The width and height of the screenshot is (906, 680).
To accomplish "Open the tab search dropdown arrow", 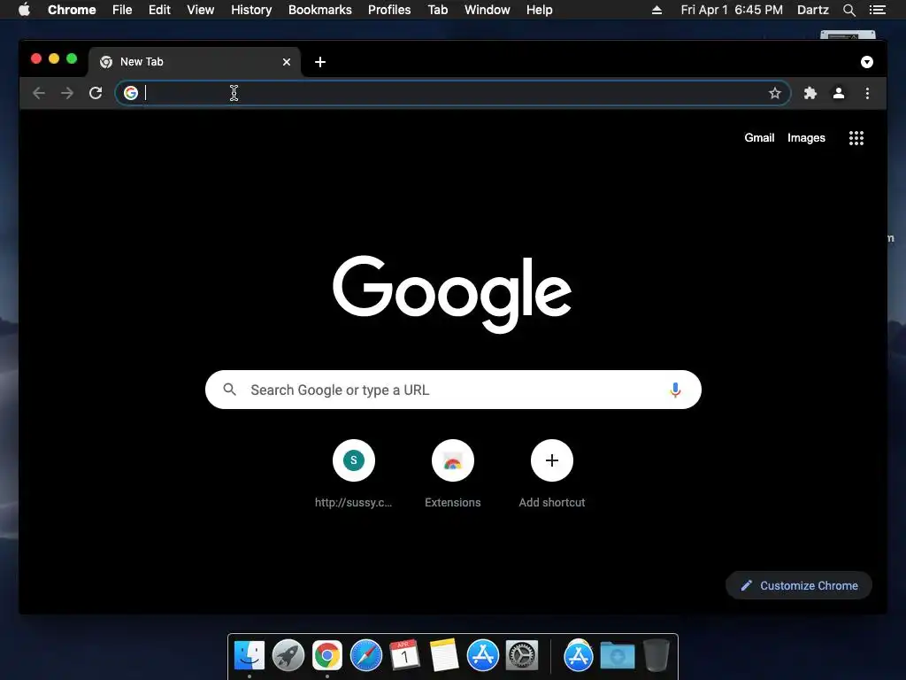I will click(x=867, y=62).
